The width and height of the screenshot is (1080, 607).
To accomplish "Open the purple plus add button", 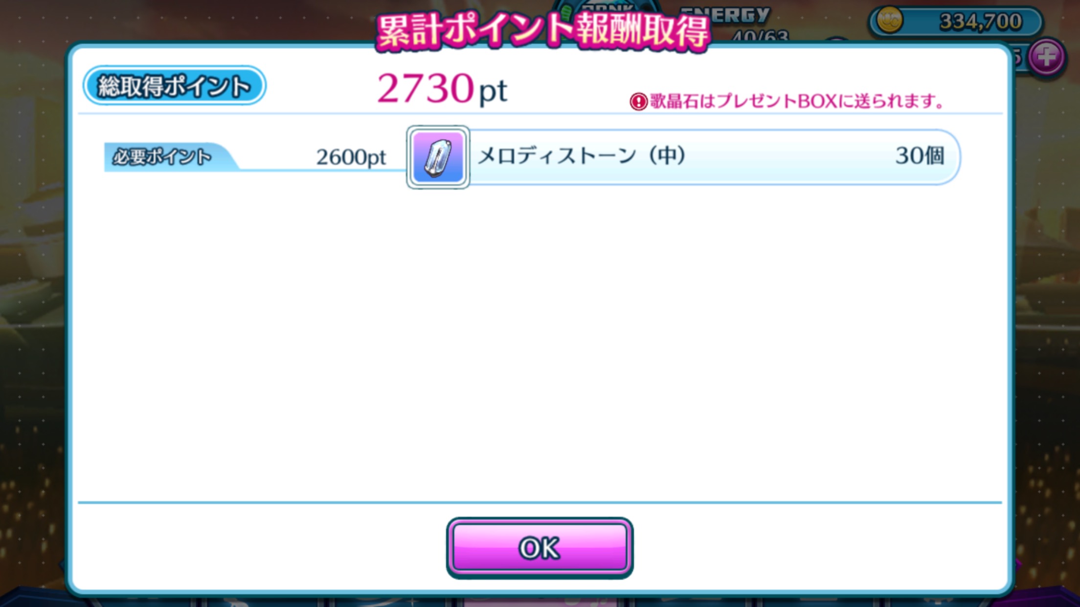I will click(1046, 58).
